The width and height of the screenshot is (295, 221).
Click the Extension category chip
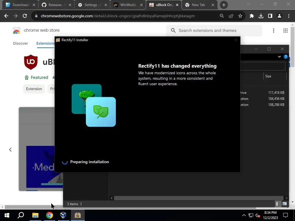point(34,89)
